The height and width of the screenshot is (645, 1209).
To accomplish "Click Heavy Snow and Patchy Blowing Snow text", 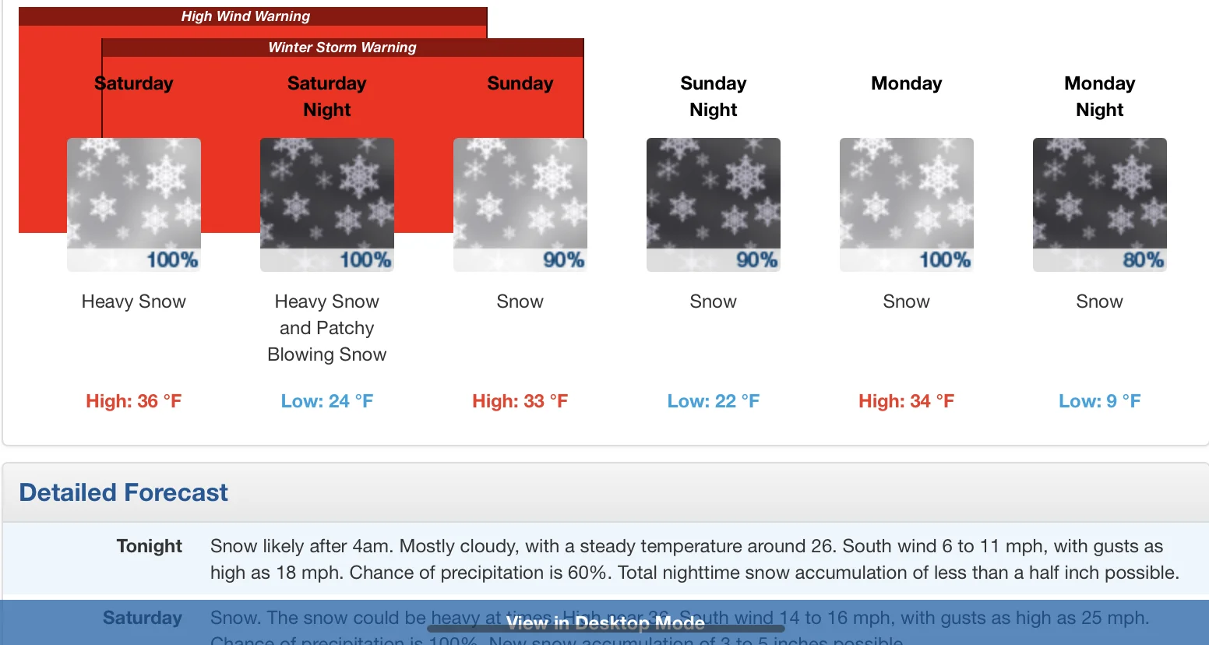I will [327, 328].
